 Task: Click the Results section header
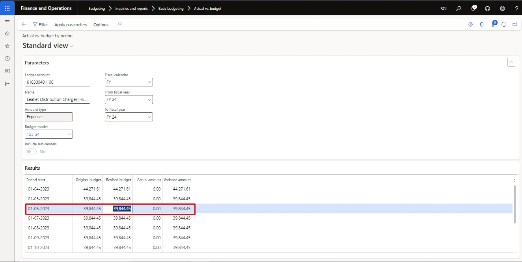click(x=33, y=168)
